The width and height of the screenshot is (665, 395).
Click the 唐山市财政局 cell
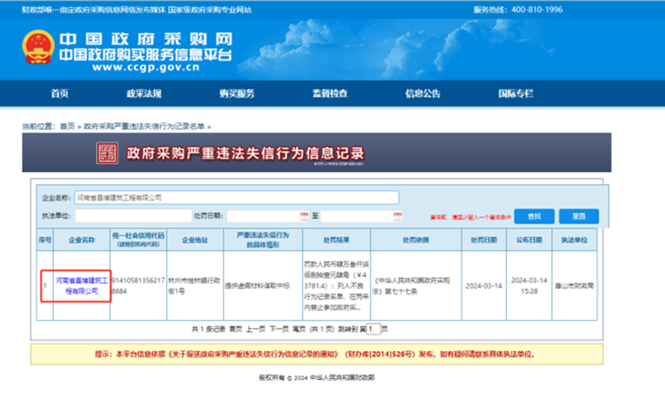(x=574, y=285)
